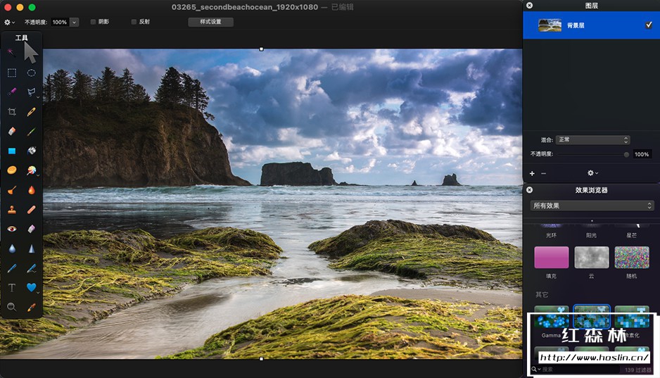Click the 光环 effect label
This screenshot has width=660, height=378.
click(551, 235)
